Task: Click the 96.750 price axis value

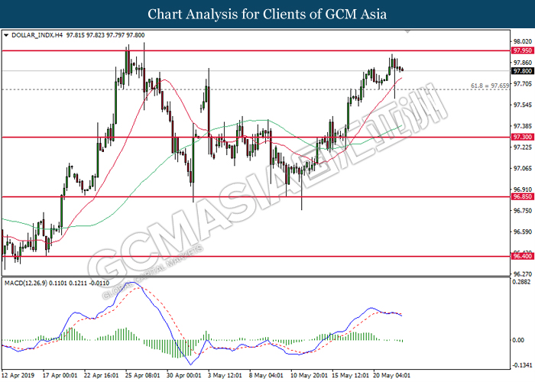Action: [x=523, y=211]
